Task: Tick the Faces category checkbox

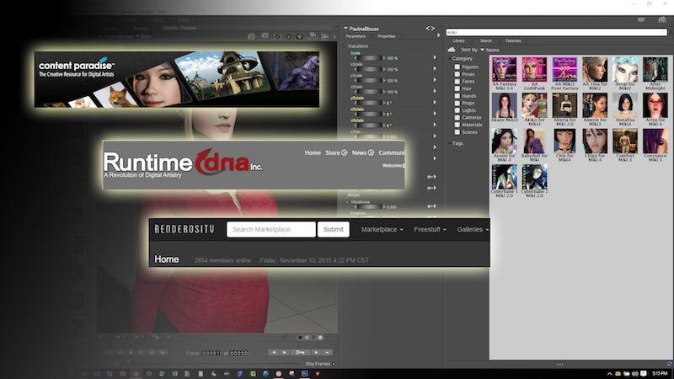Action: pos(457,81)
